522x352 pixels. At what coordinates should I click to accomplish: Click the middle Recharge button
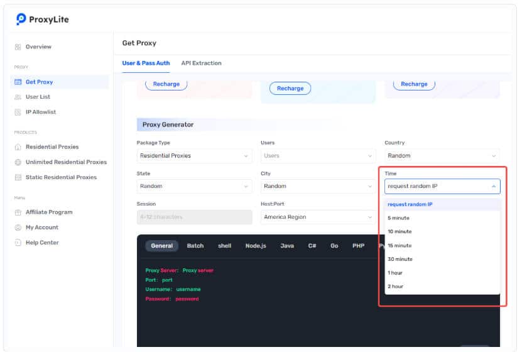click(290, 89)
